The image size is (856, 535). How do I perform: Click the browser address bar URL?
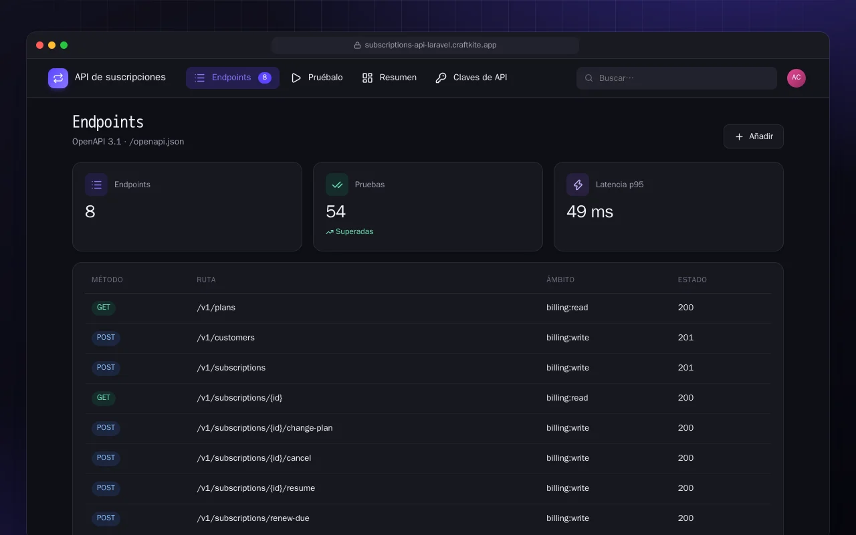tap(425, 45)
